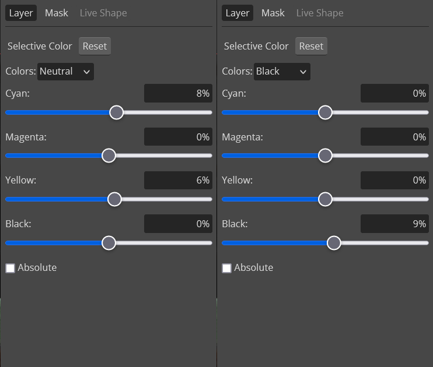Click the Yellow value field showing 6%

click(178, 181)
